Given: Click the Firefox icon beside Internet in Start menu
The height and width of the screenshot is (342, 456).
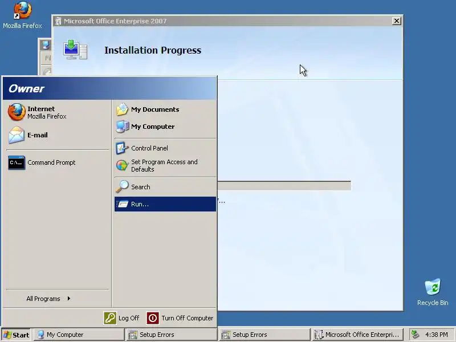Looking at the screenshot, I should click(x=17, y=112).
